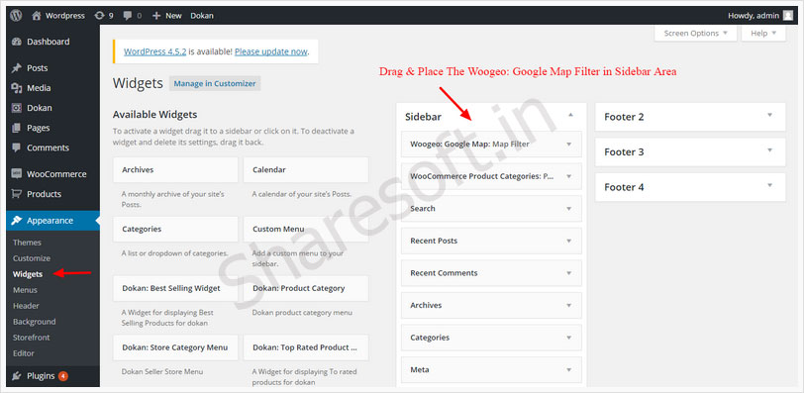Open the Wordpress site home link
Image resolution: width=804 pixels, height=393 pixels.
[x=58, y=16]
